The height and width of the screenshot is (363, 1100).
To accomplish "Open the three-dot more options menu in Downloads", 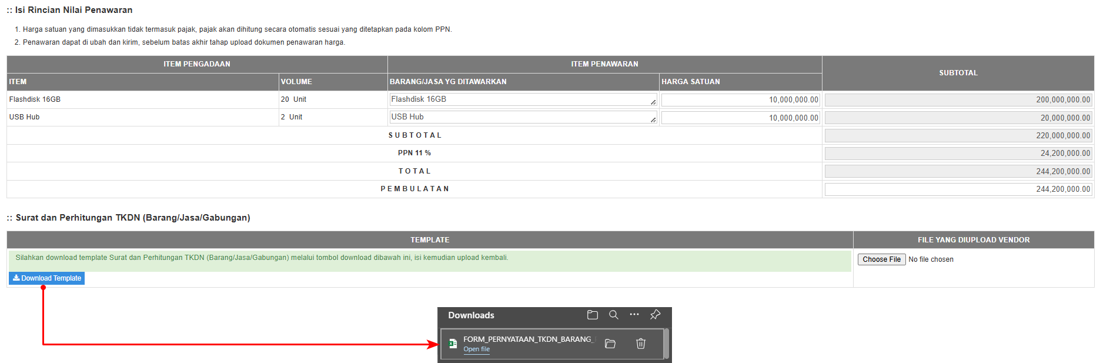I will click(634, 315).
